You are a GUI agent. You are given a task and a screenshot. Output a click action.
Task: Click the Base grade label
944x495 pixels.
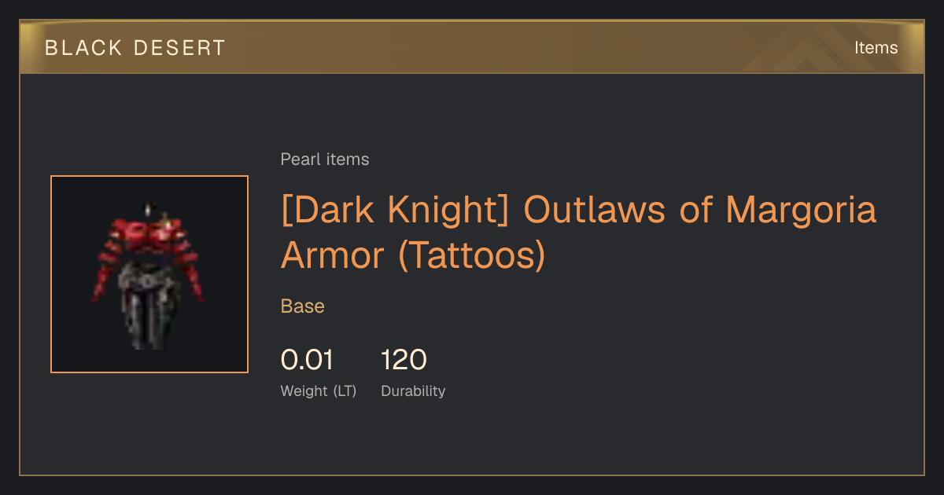(303, 306)
